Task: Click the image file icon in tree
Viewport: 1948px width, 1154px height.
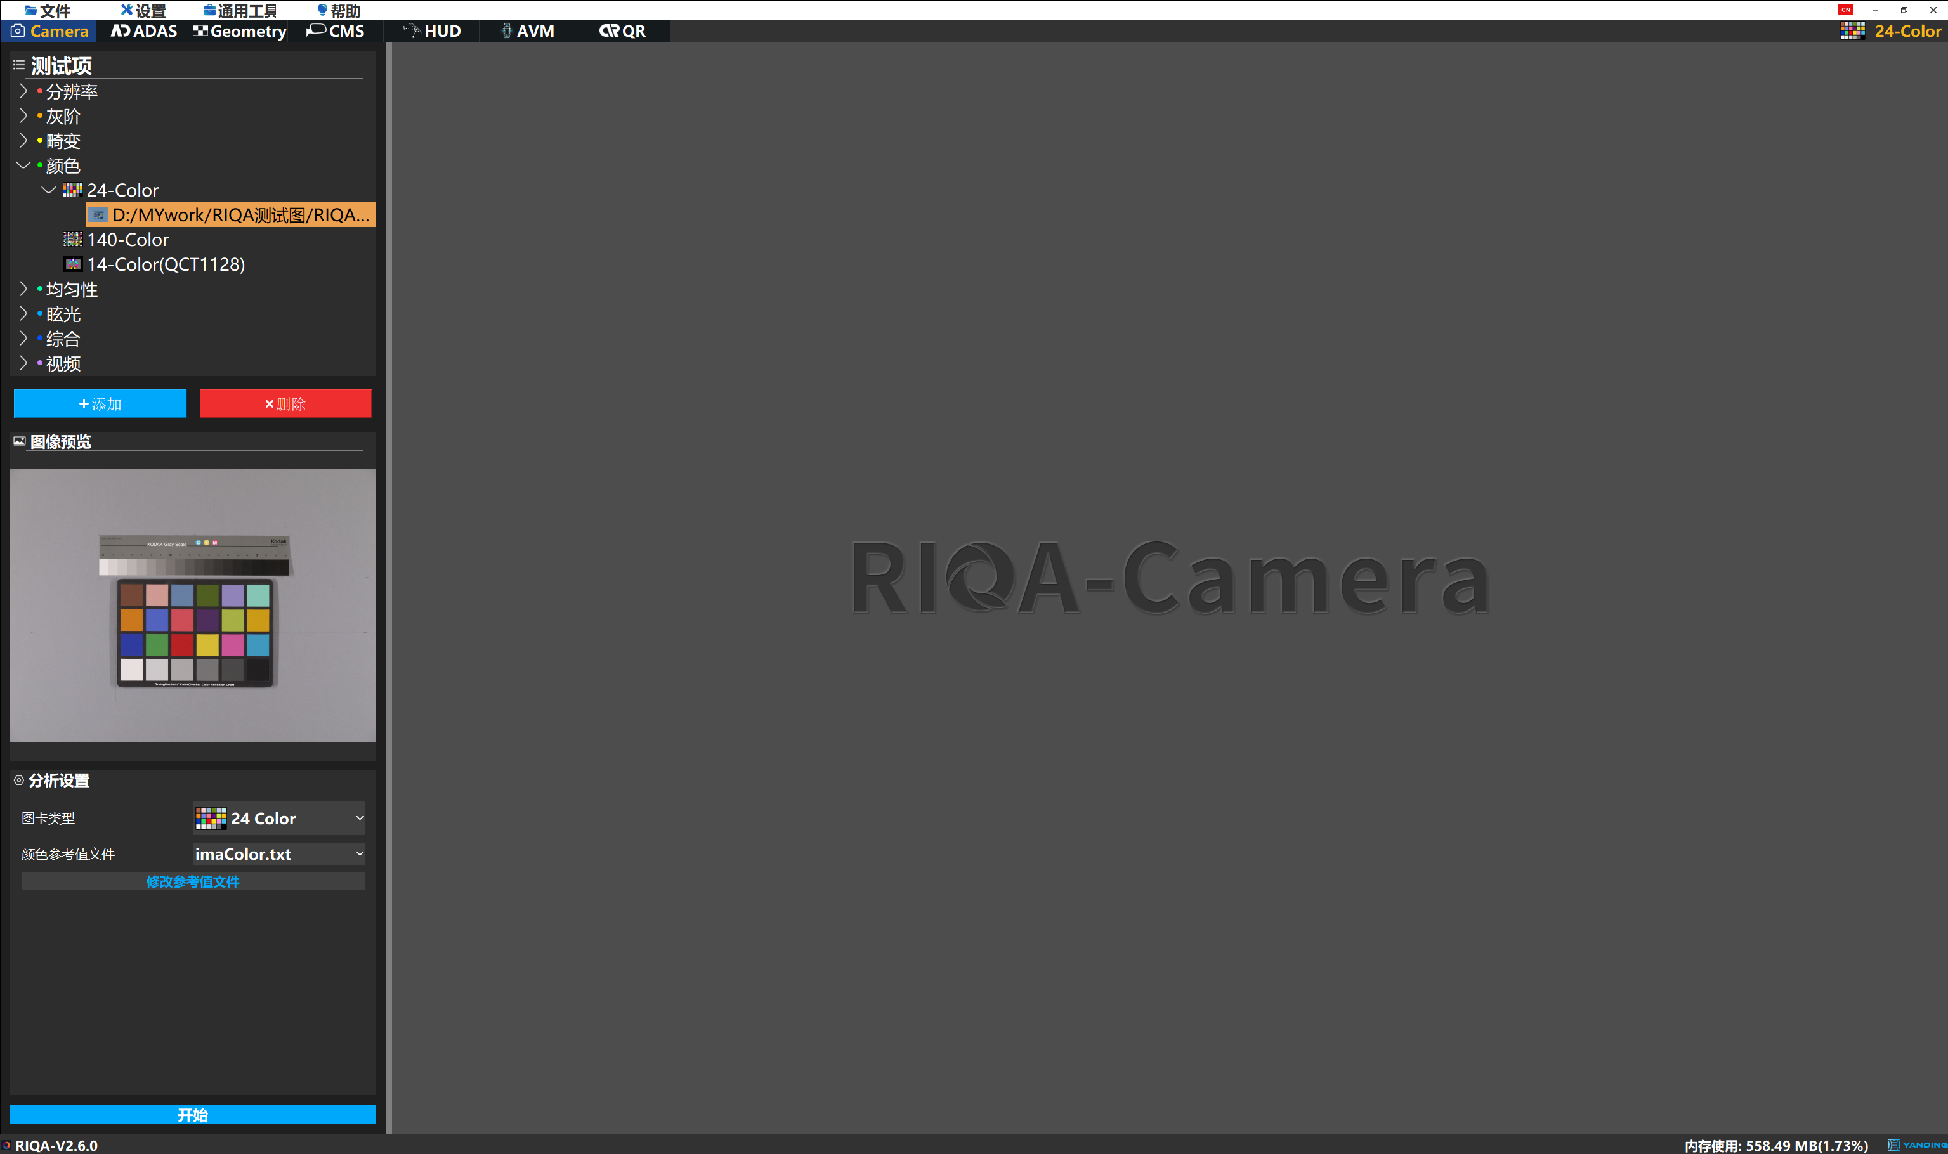Action: [x=98, y=214]
